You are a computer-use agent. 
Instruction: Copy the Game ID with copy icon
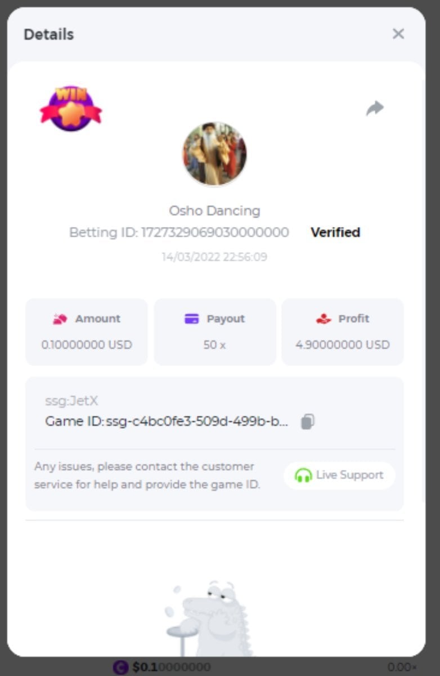307,421
